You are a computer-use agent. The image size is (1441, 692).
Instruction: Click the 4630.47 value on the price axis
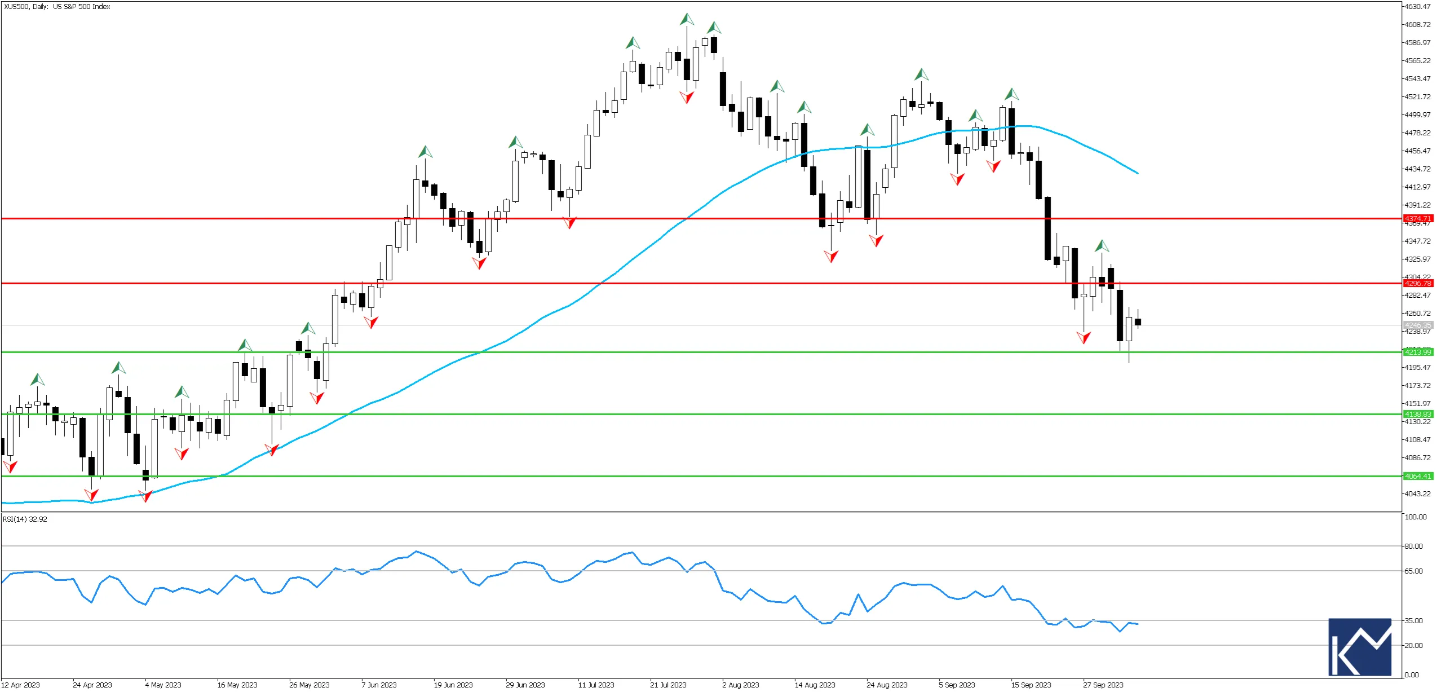(1417, 7)
